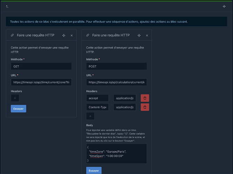This screenshot has width=233, height=174.
Task: Focus the accept header name field
Action: click(97, 98)
